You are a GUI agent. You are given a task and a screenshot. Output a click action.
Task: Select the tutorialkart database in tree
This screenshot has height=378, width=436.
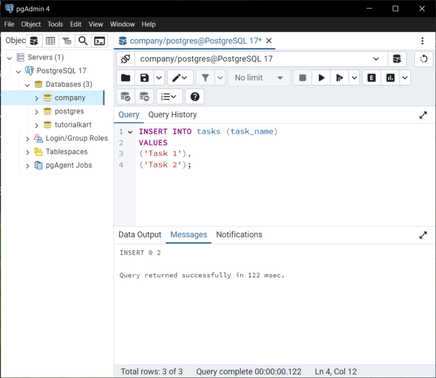(73, 125)
